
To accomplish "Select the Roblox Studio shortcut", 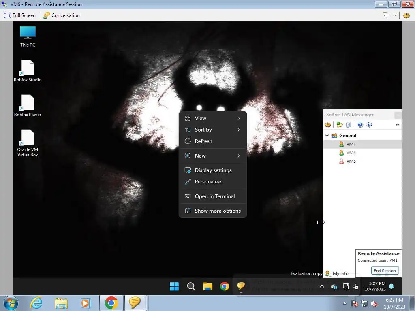I will point(28,71).
